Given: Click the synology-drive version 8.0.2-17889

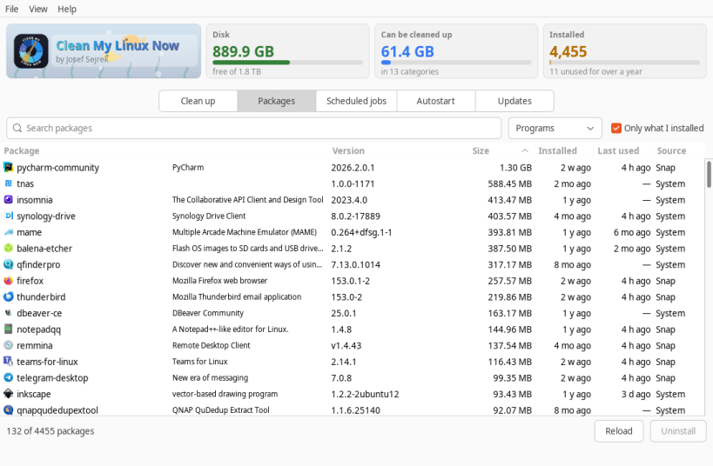Looking at the screenshot, I should pyautogui.click(x=355, y=216).
